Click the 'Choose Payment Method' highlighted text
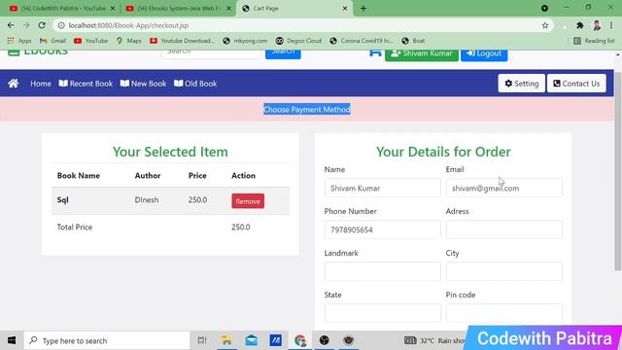622x350 pixels. 307,110
